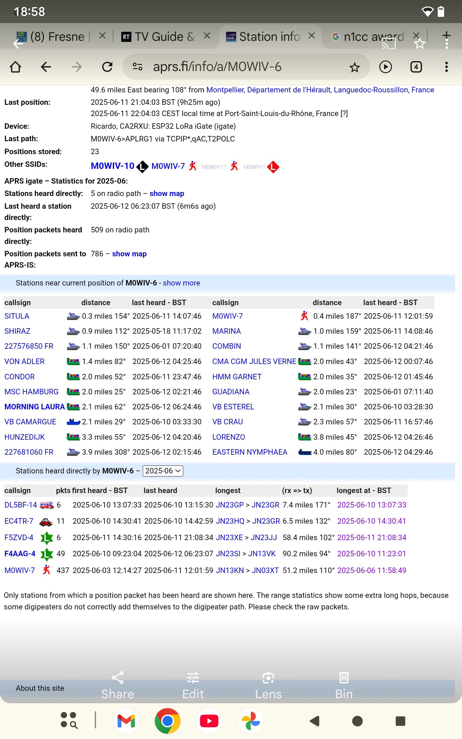Viewport: 462px width, 739px height.
Task: Tap the black L diamond icon beside M0WIV-10
Action: click(142, 167)
